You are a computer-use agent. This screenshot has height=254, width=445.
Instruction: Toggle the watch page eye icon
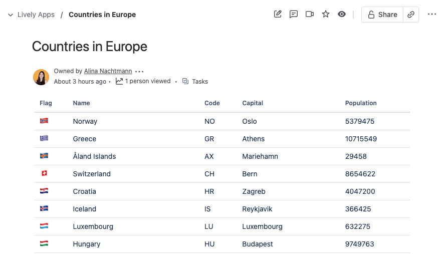pos(342,15)
